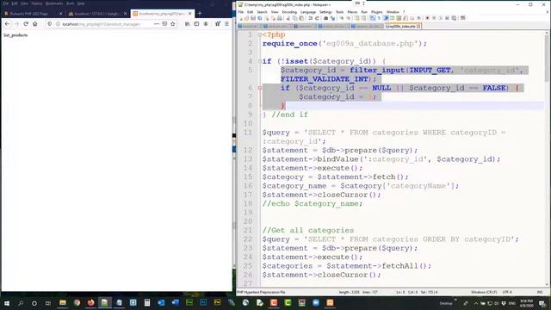Click the Notepad++ Find binoculars icon
The image size is (551, 310).
pos(325,18)
